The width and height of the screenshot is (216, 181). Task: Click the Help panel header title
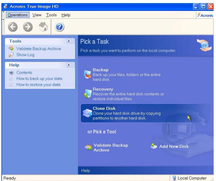(14, 65)
